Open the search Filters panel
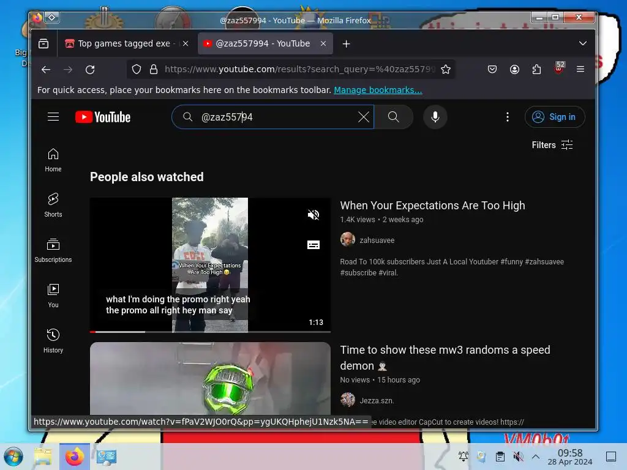This screenshot has height=470, width=627. click(552, 144)
